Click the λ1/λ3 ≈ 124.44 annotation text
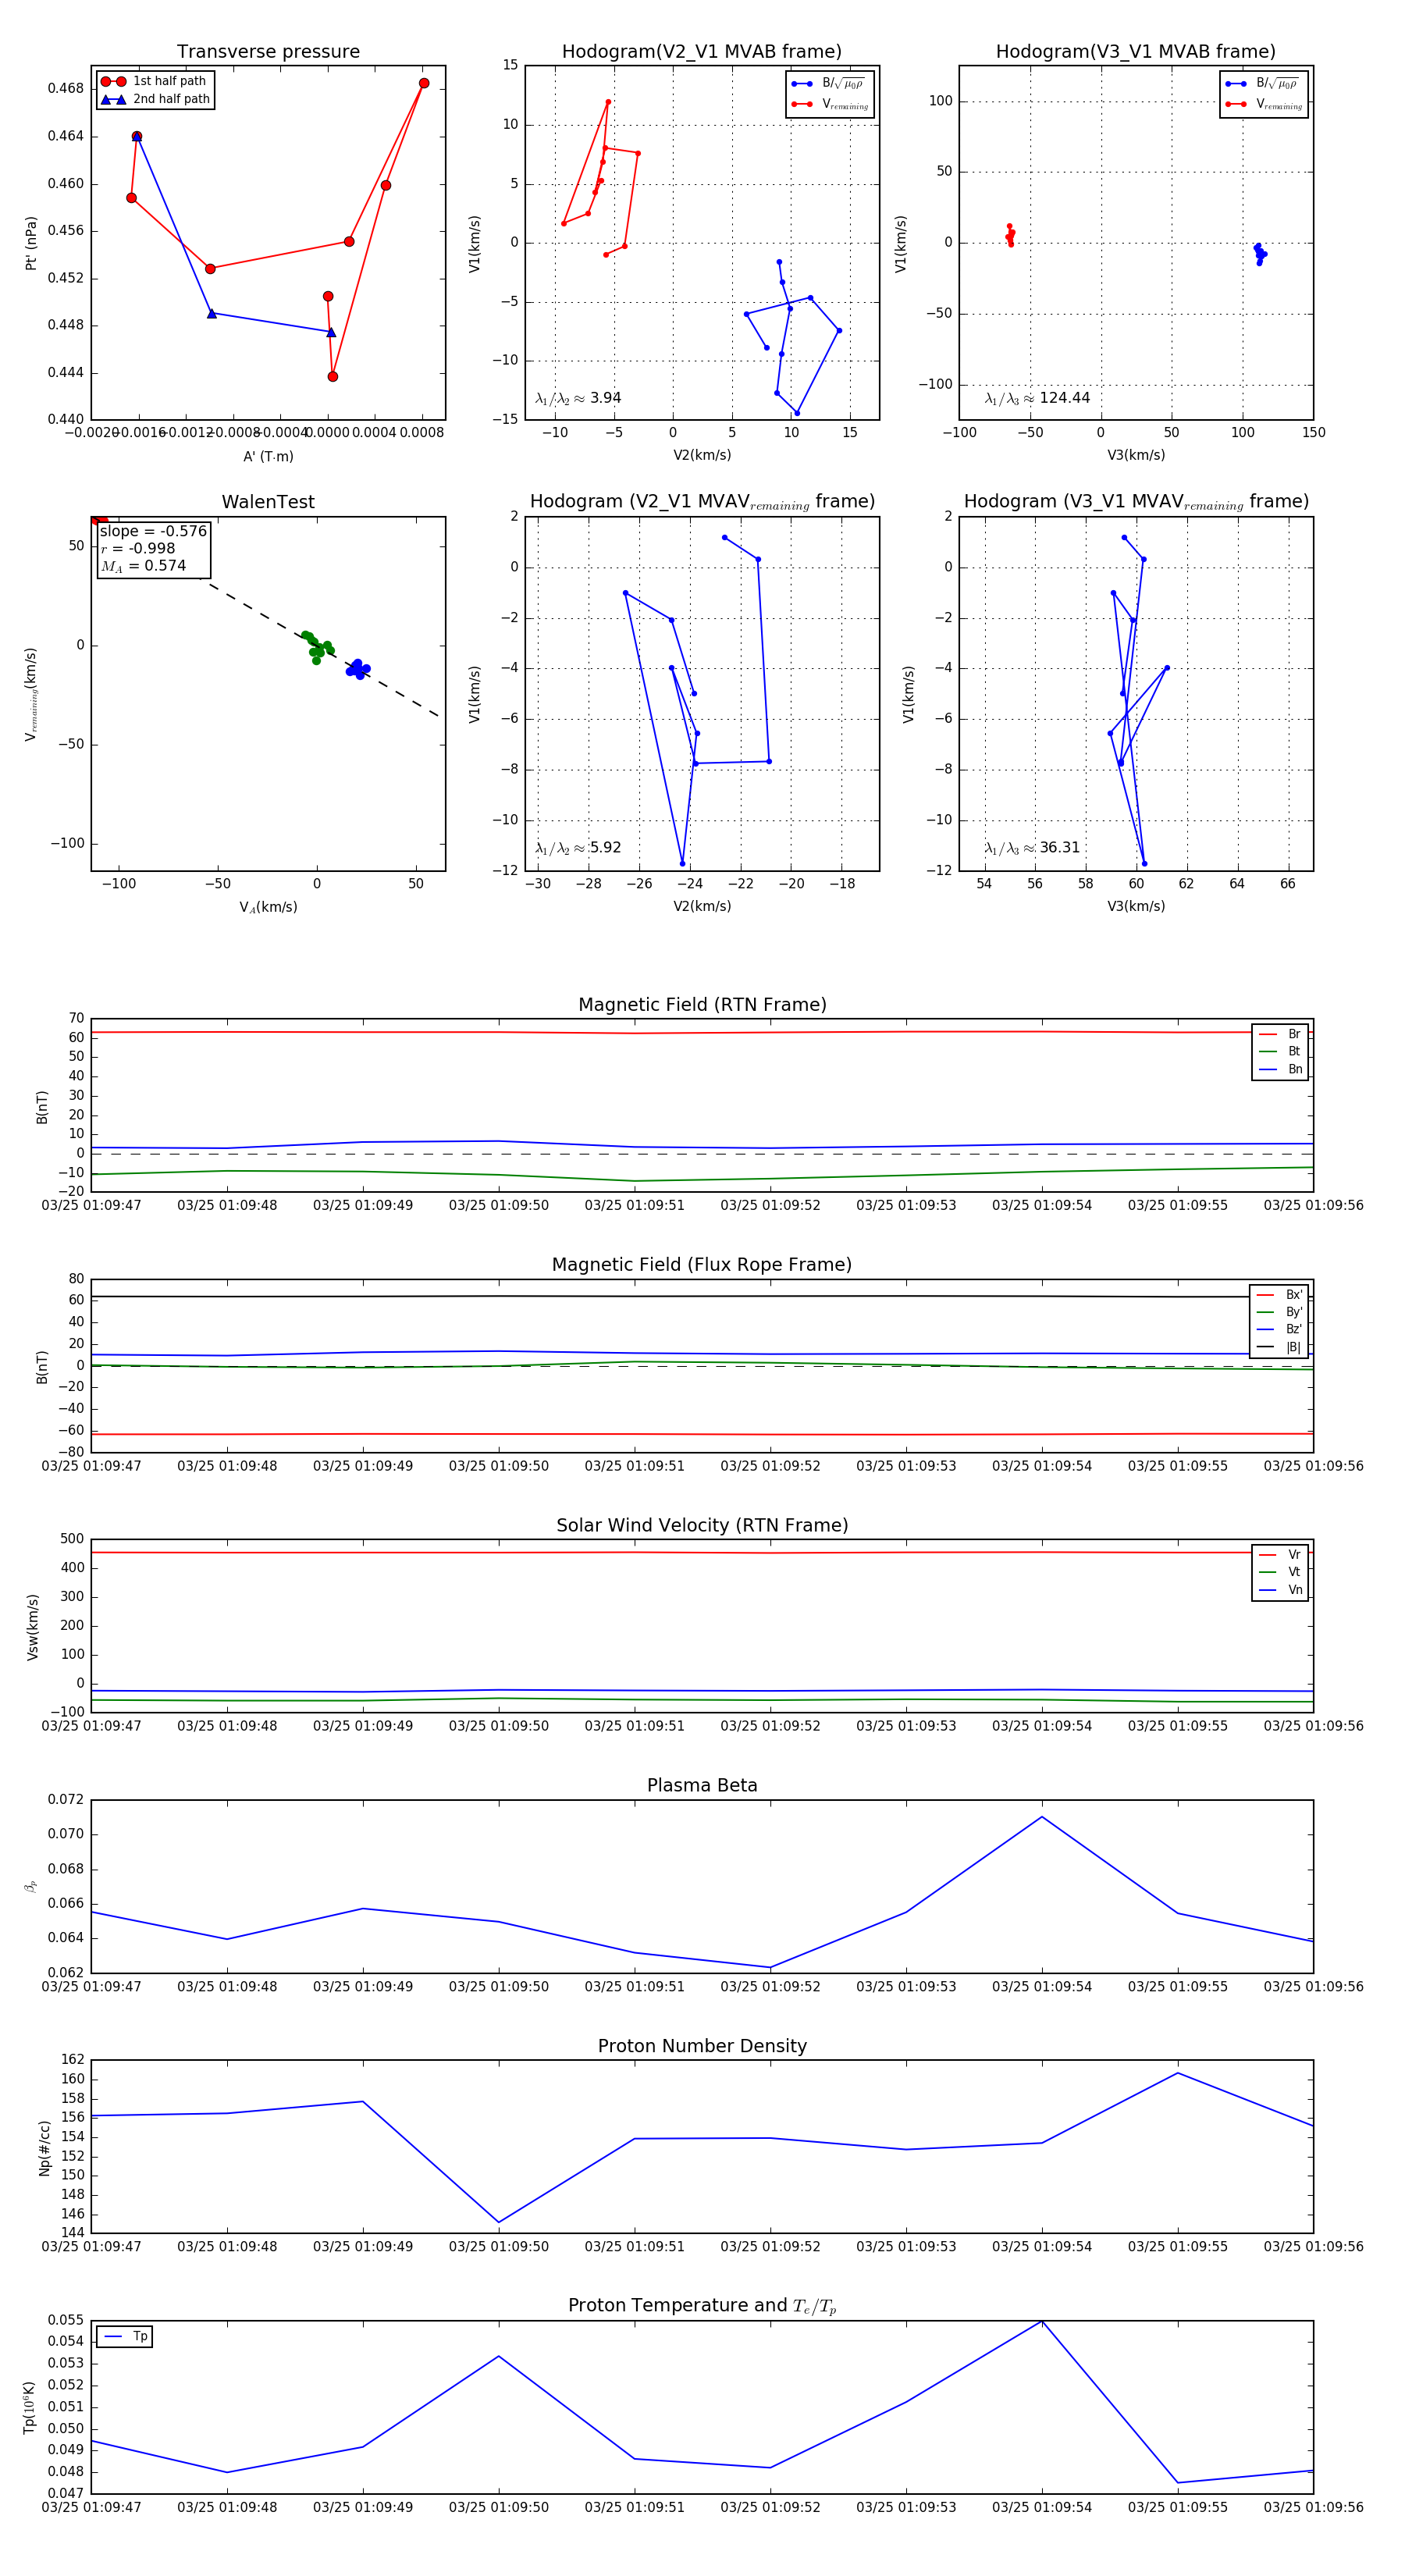This screenshot has width=1405, height=2576. point(1037,398)
